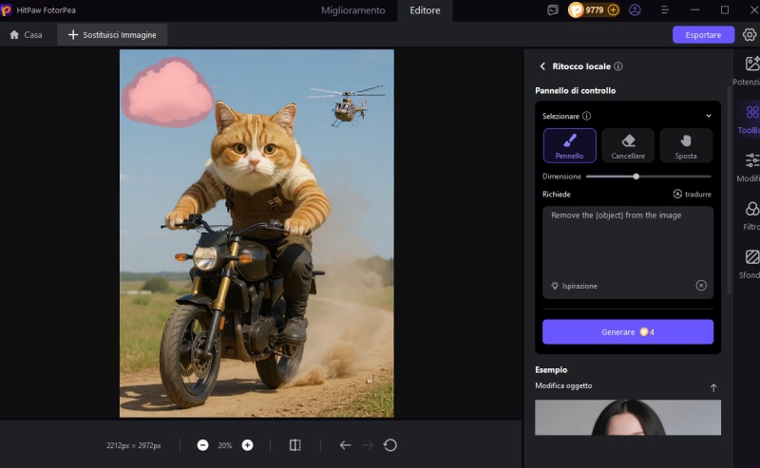Viewport: 760px width, 468px height.
Task: Click the scroll-to-top arrow near Esempio
Action: [x=713, y=387]
